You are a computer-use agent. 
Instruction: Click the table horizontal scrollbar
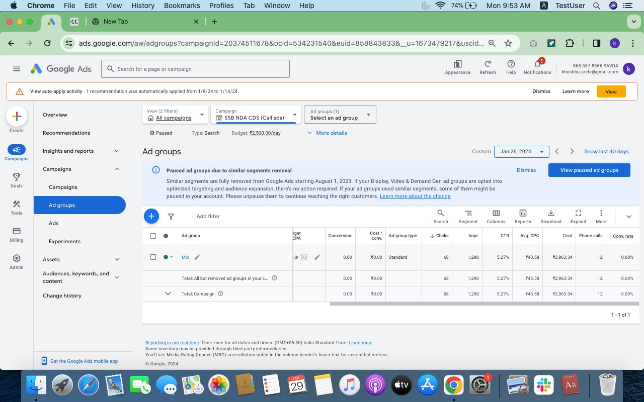478,304
